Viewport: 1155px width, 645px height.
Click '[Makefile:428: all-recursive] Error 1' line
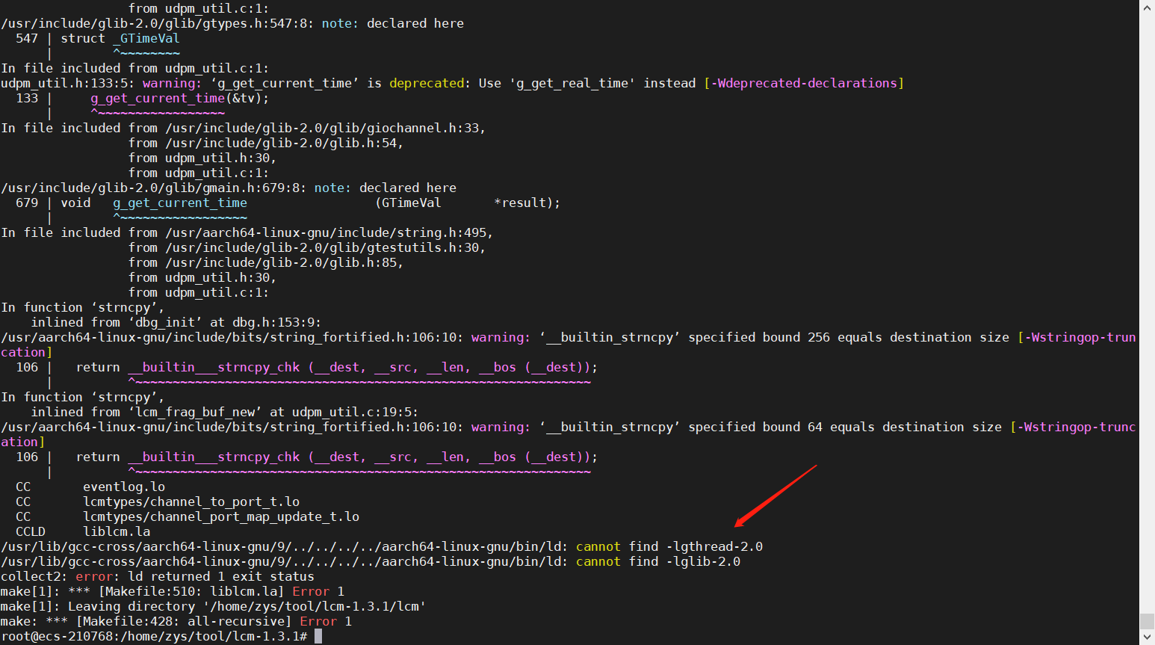176,621
